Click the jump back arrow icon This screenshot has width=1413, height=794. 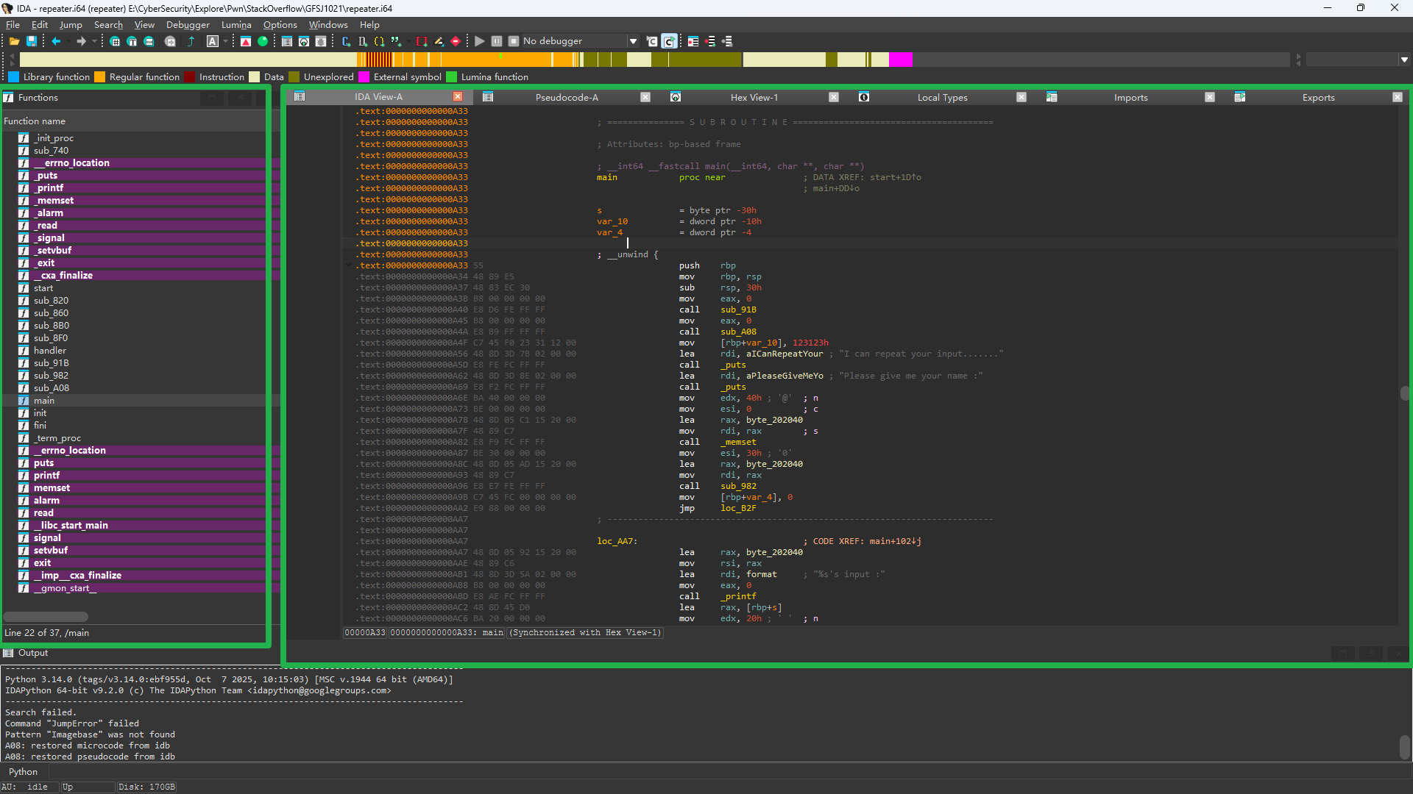coord(56,42)
